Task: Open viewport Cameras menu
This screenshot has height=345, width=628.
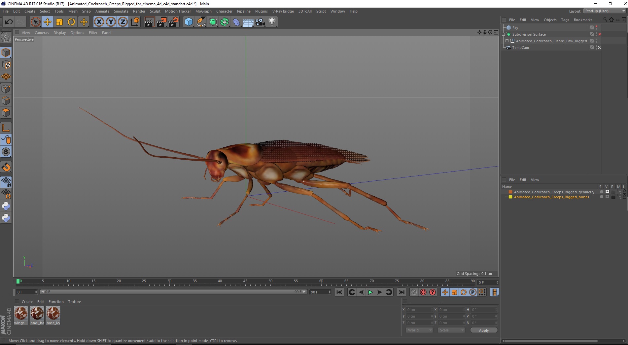Action: click(x=42, y=33)
